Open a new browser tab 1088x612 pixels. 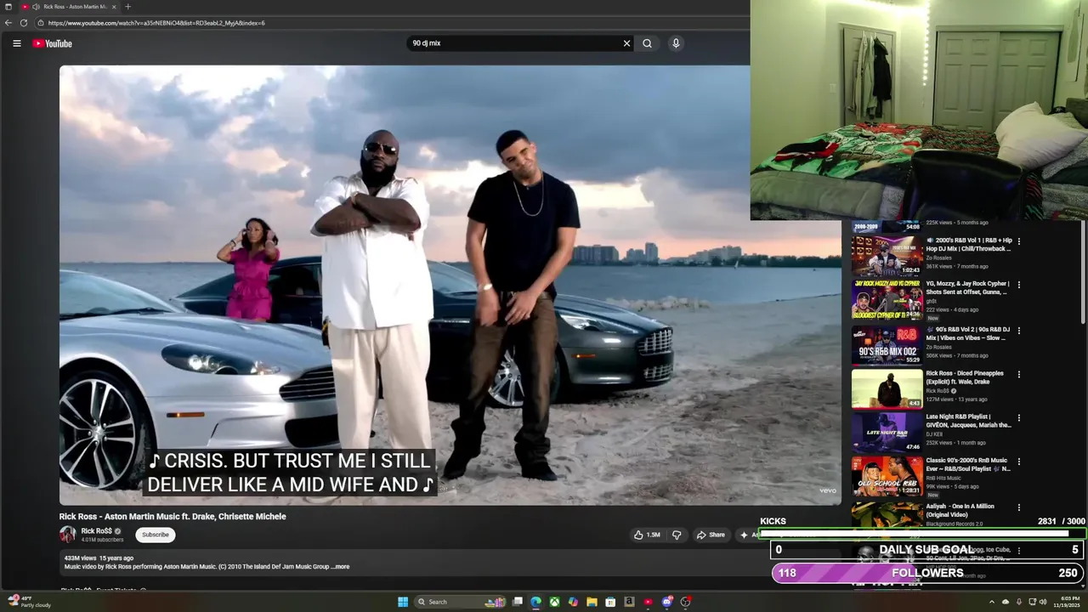point(128,7)
